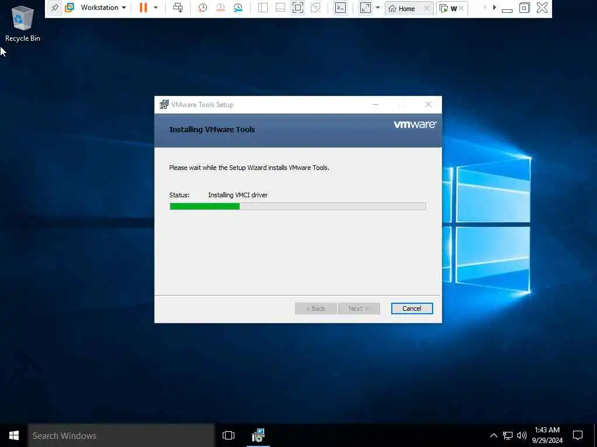
Task: Click the installation progress bar
Action: click(x=298, y=207)
